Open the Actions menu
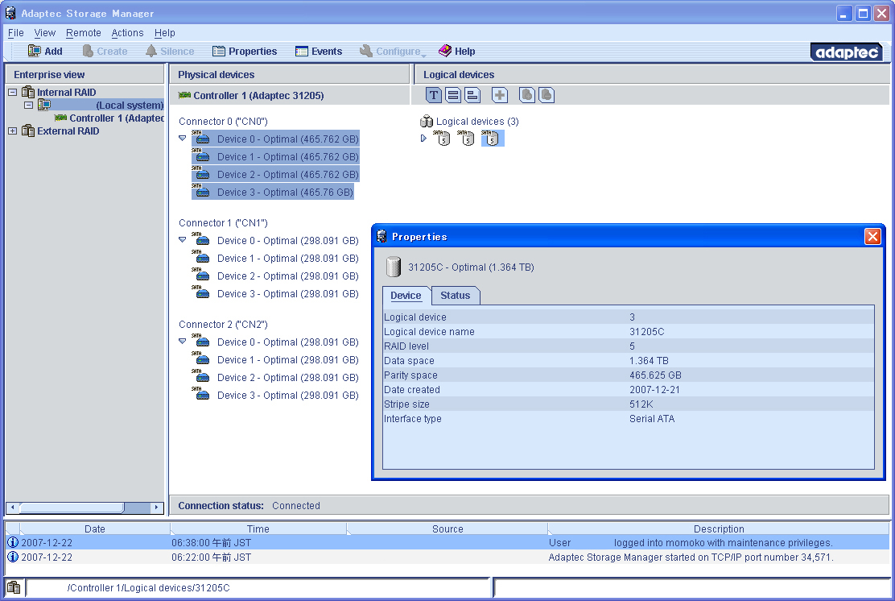Screen dimensions: 895x601 pyautogui.click(x=127, y=33)
